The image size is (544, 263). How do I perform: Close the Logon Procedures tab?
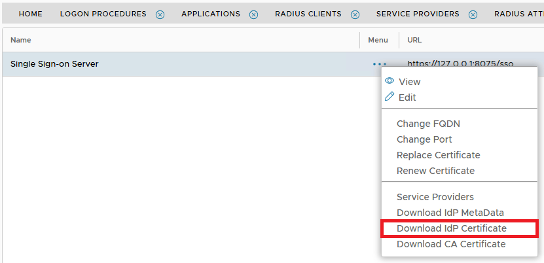(160, 14)
